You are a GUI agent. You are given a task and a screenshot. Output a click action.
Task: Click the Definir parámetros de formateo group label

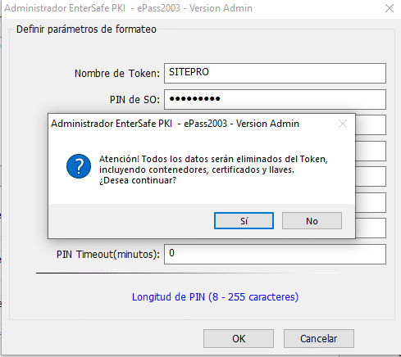86,29
